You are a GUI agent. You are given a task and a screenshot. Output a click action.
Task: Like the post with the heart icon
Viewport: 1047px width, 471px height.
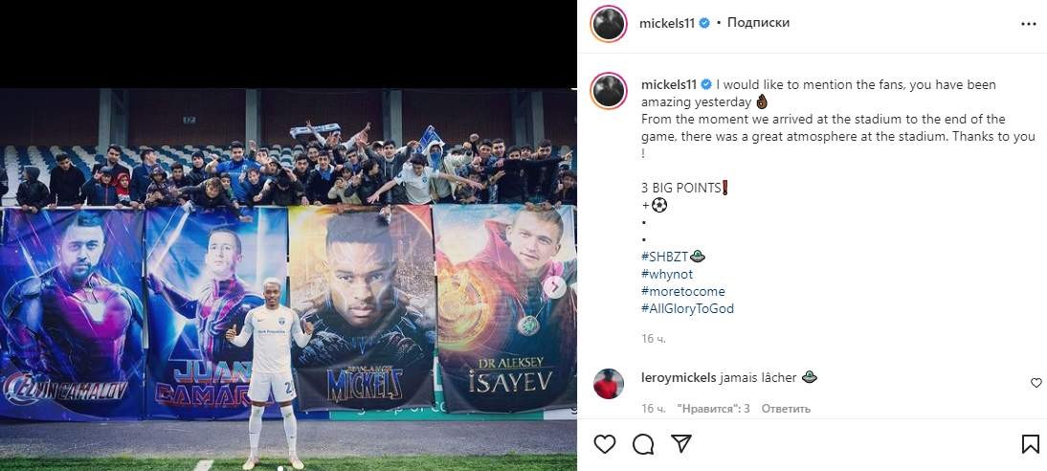tap(604, 444)
